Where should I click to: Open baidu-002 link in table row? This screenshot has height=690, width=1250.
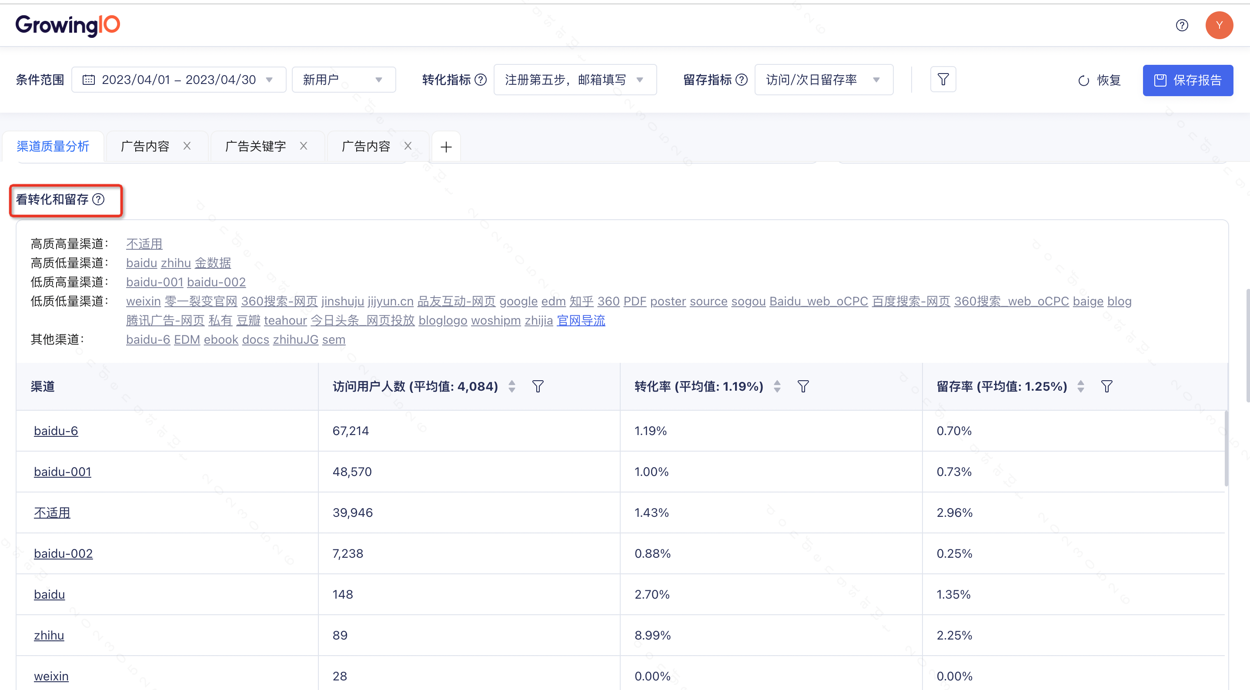click(x=63, y=553)
